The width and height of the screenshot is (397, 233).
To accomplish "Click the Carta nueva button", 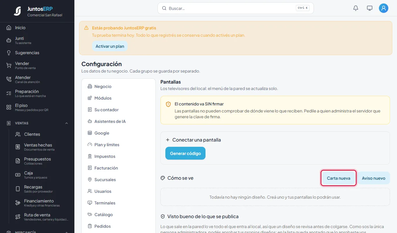I will pyautogui.click(x=339, y=178).
